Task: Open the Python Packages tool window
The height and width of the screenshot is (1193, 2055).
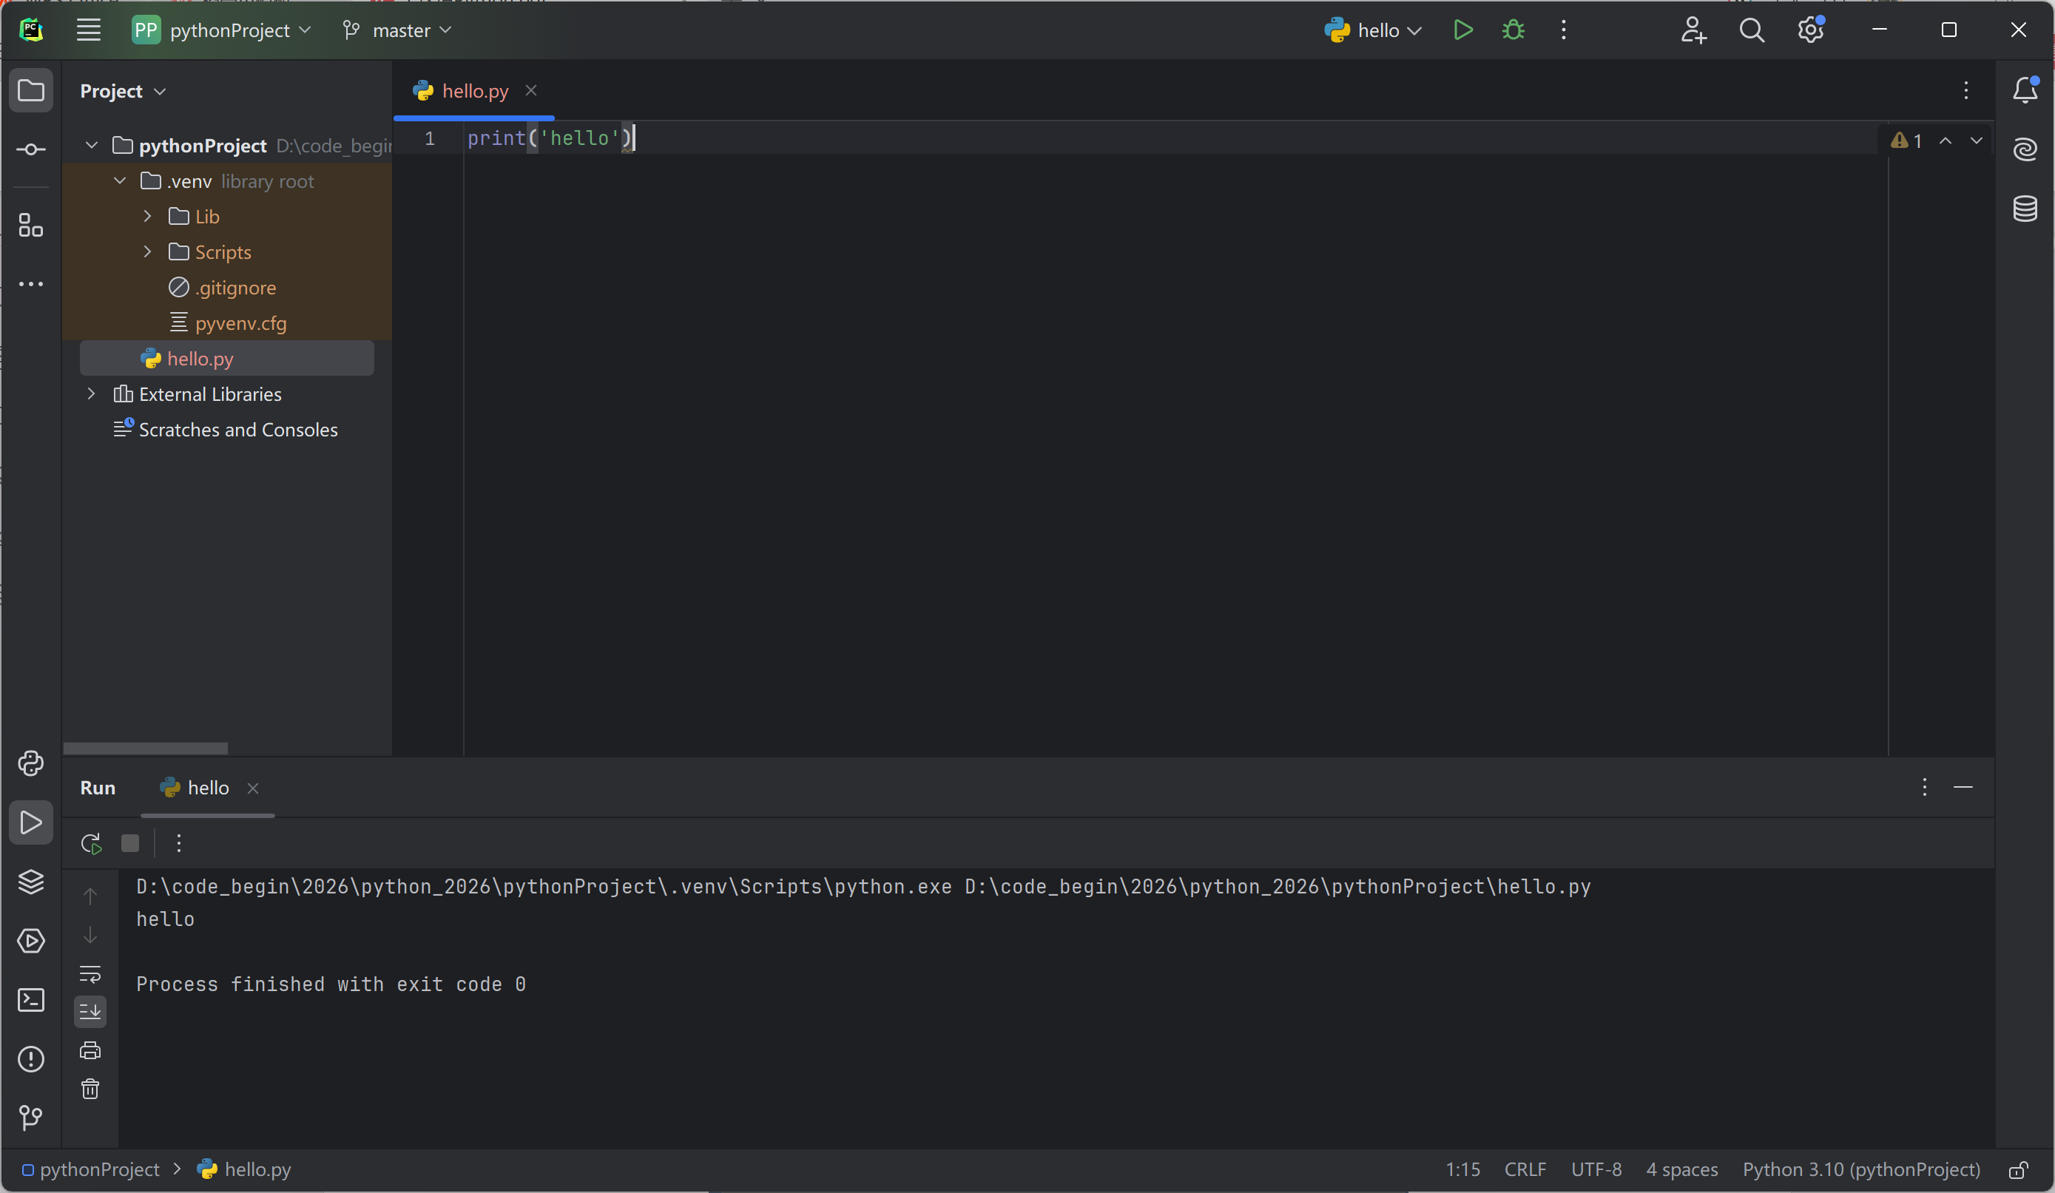Action: tap(31, 882)
